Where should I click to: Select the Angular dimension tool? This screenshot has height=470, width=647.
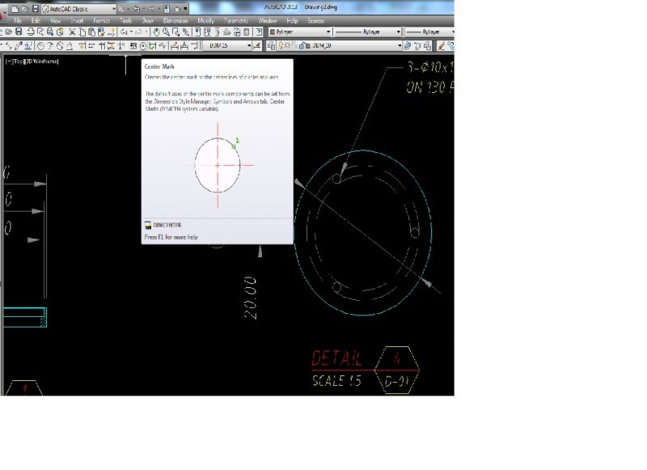70,46
